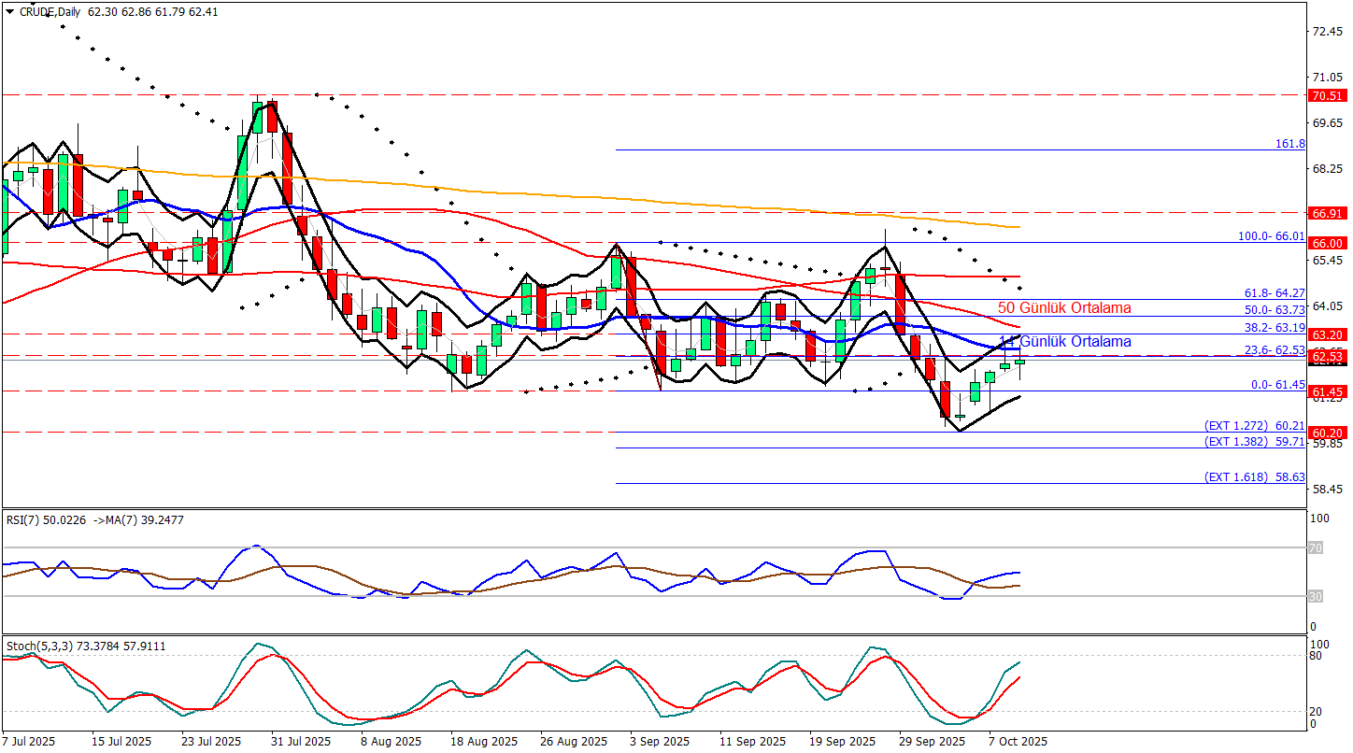Click the chart menu triangle beside CRUDE,Daily
Screen dimensions: 1353x753
(x=9, y=12)
